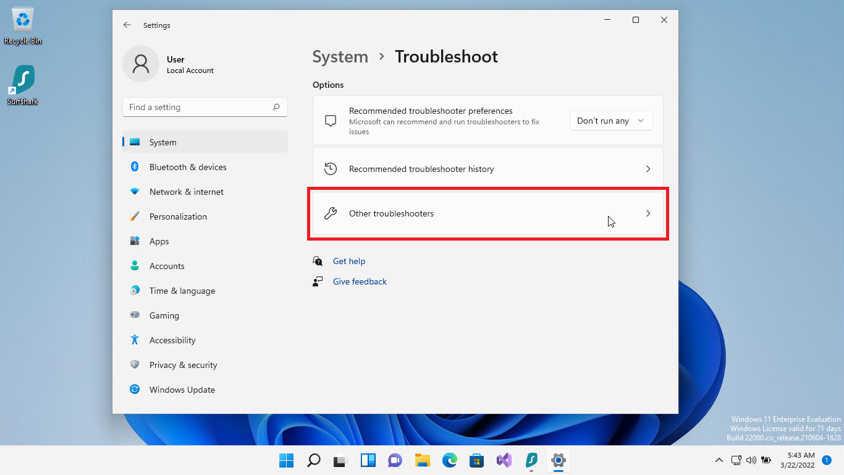Screen dimensions: 844x475
Task: Open Microsoft Store from taskbar
Action: pyautogui.click(x=476, y=460)
